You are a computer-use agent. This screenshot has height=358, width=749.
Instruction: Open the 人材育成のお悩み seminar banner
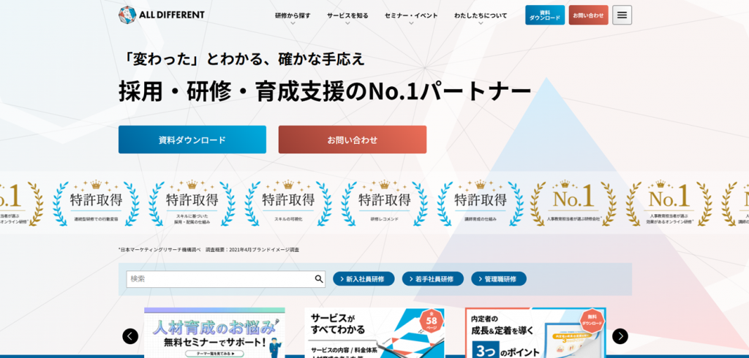pyautogui.click(x=214, y=332)
